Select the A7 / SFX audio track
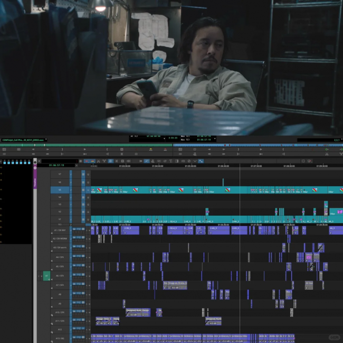 click(60, 285)
